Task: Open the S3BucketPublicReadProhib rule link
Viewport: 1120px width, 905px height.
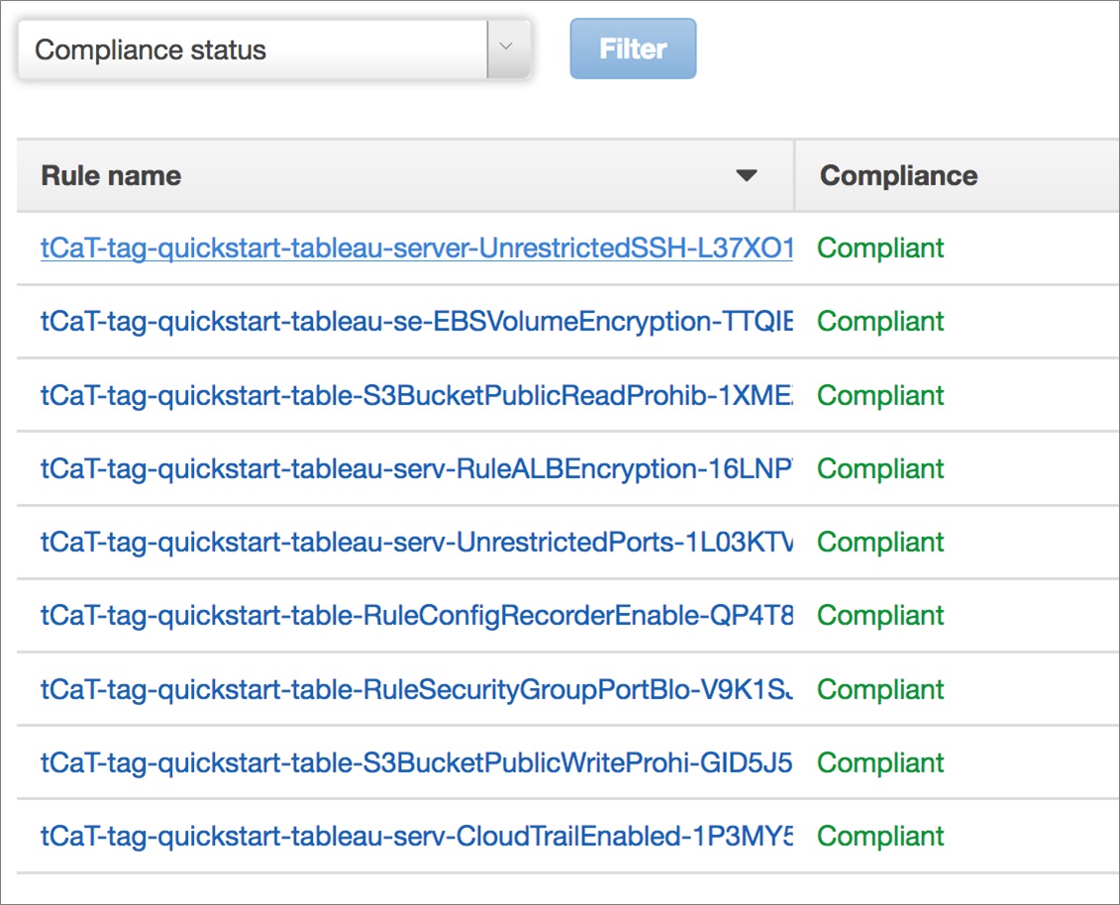Action: (x=417, y=395)
